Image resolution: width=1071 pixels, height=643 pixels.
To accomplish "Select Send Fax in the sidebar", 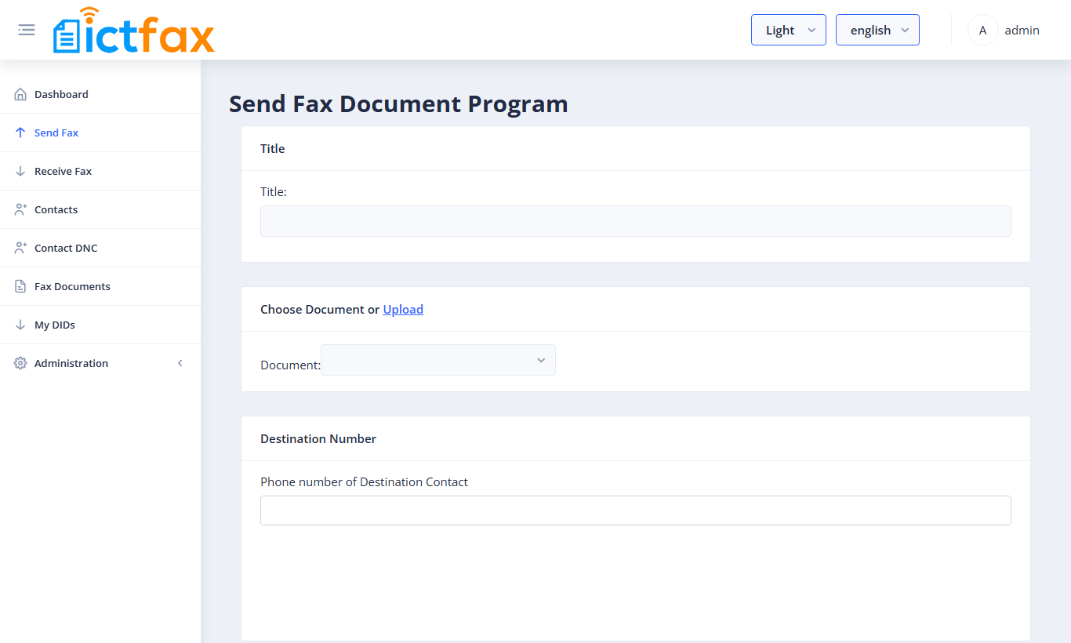I will click(x=100, y=133).
